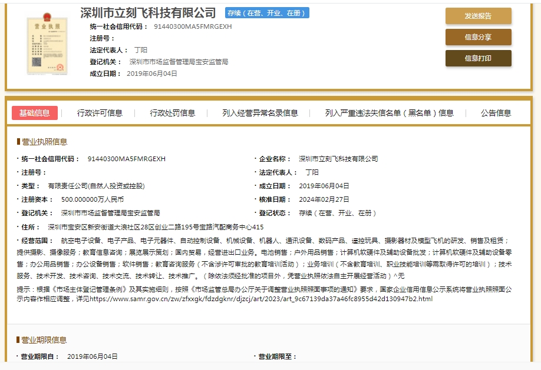Switch to the 行政许可信息 tab
Screen dimensions: 541x370
pos(100,113)
